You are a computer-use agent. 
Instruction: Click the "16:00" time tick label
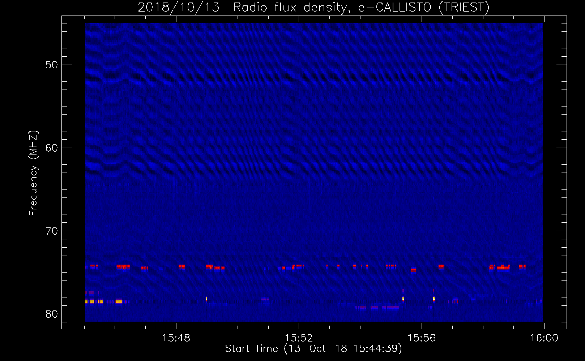pos(544,338)
